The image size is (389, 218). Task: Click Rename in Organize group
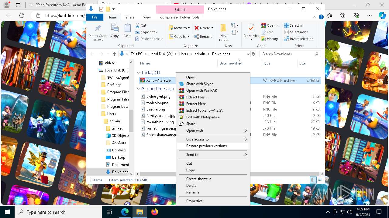coord(203,37)
